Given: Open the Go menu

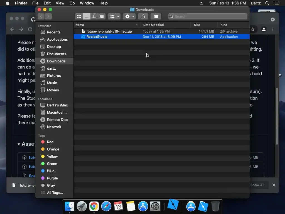Looking at the screenshot, I should point(72,3).
